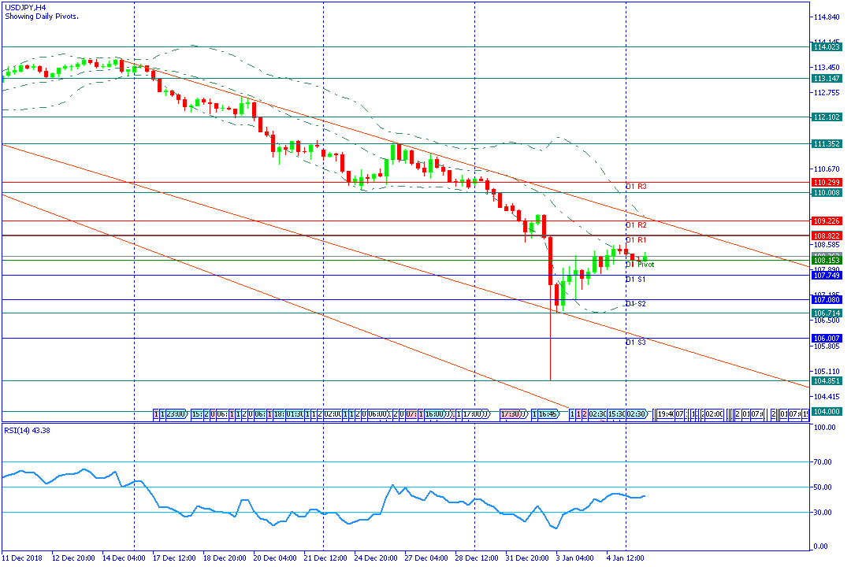Open the 16:45 calendar event marker
851x567 pixels.
[x=548, y=414]
